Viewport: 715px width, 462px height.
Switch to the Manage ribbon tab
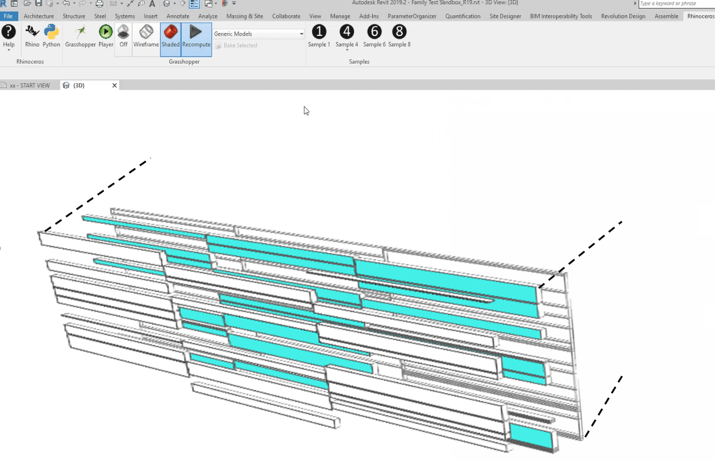[x=340, y=16]
